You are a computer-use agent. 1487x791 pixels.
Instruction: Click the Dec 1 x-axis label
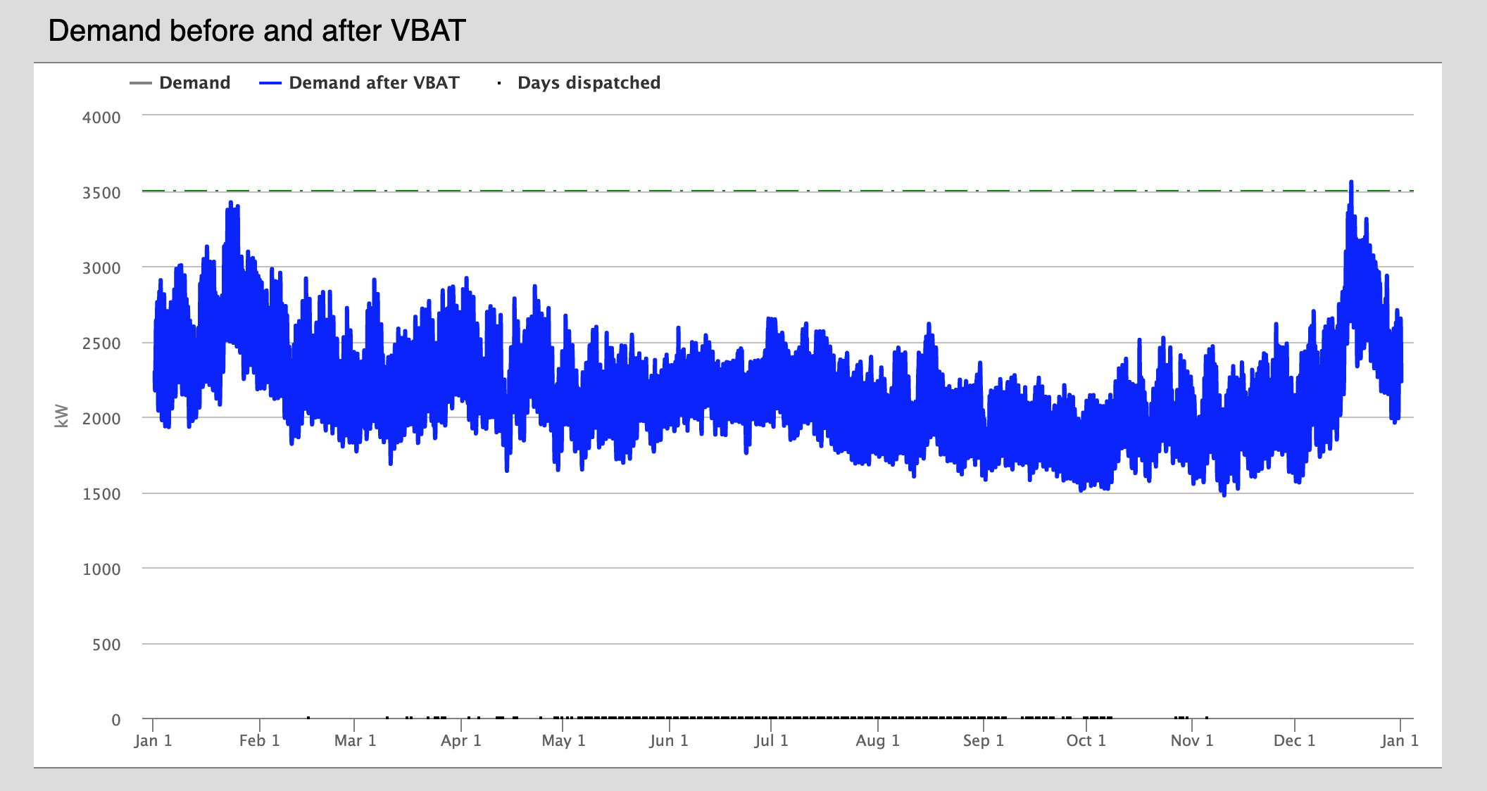(x=1294, y=740)
